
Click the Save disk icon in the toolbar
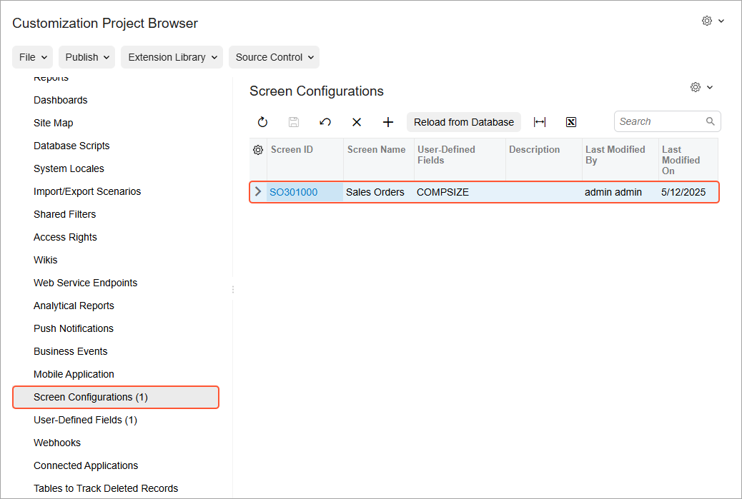(x=294, y=122)
